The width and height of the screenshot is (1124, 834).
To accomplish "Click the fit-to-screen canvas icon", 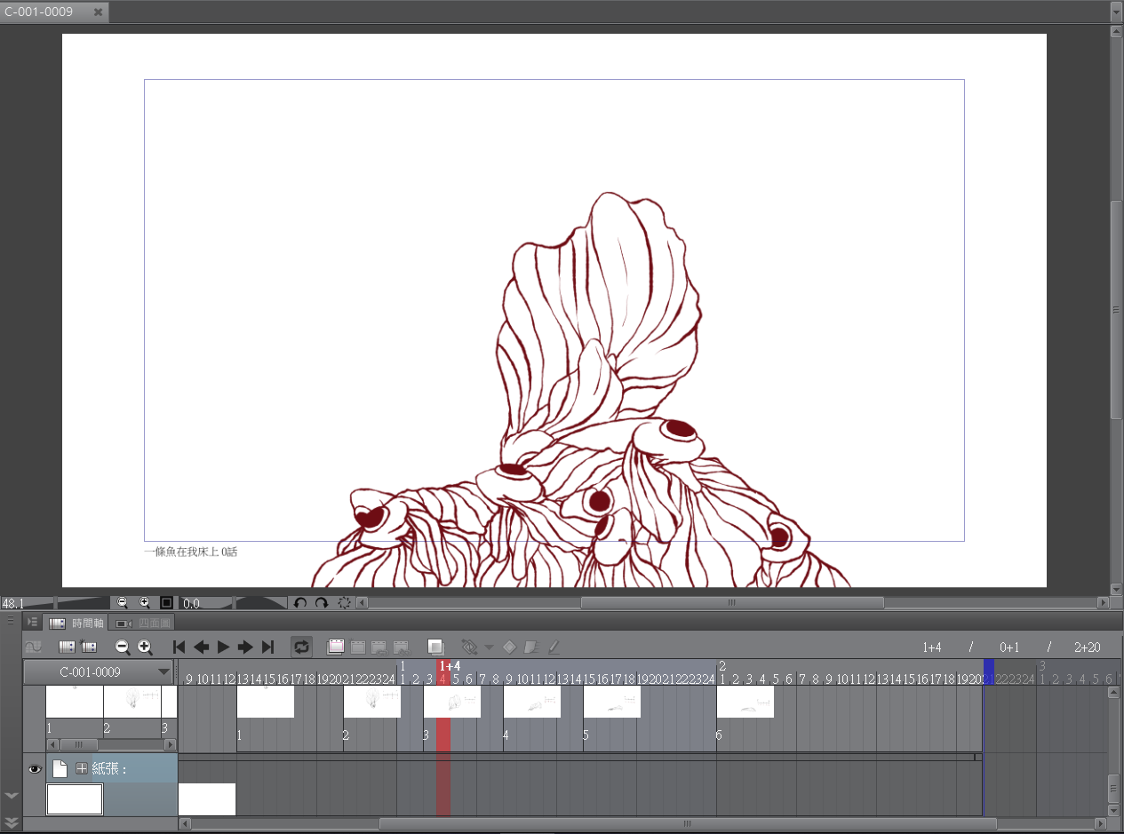I will 166,603.
